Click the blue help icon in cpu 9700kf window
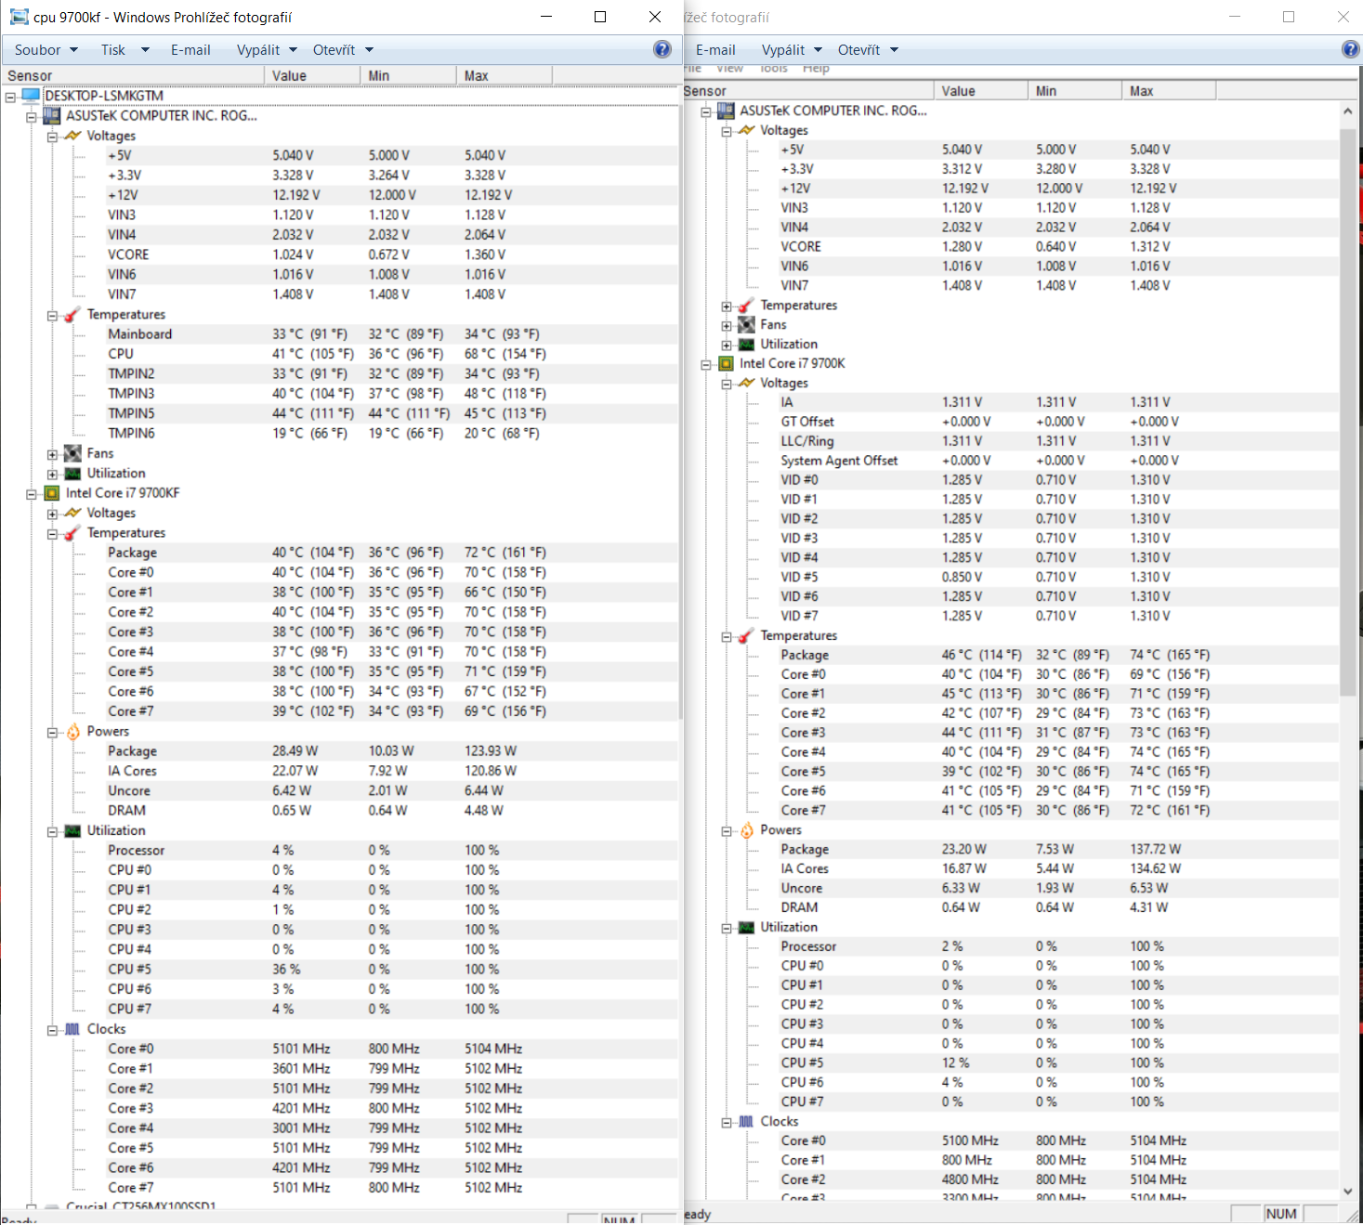The image size is (1363, 1225). (x=662, y=49)
